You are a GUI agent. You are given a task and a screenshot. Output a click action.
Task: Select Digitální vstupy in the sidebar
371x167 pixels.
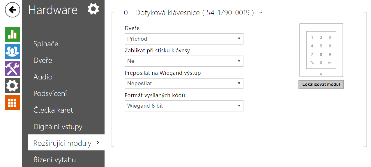point(58,127)
